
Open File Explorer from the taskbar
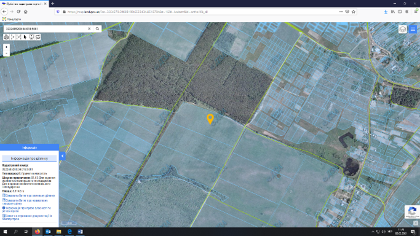pos(58,232)
